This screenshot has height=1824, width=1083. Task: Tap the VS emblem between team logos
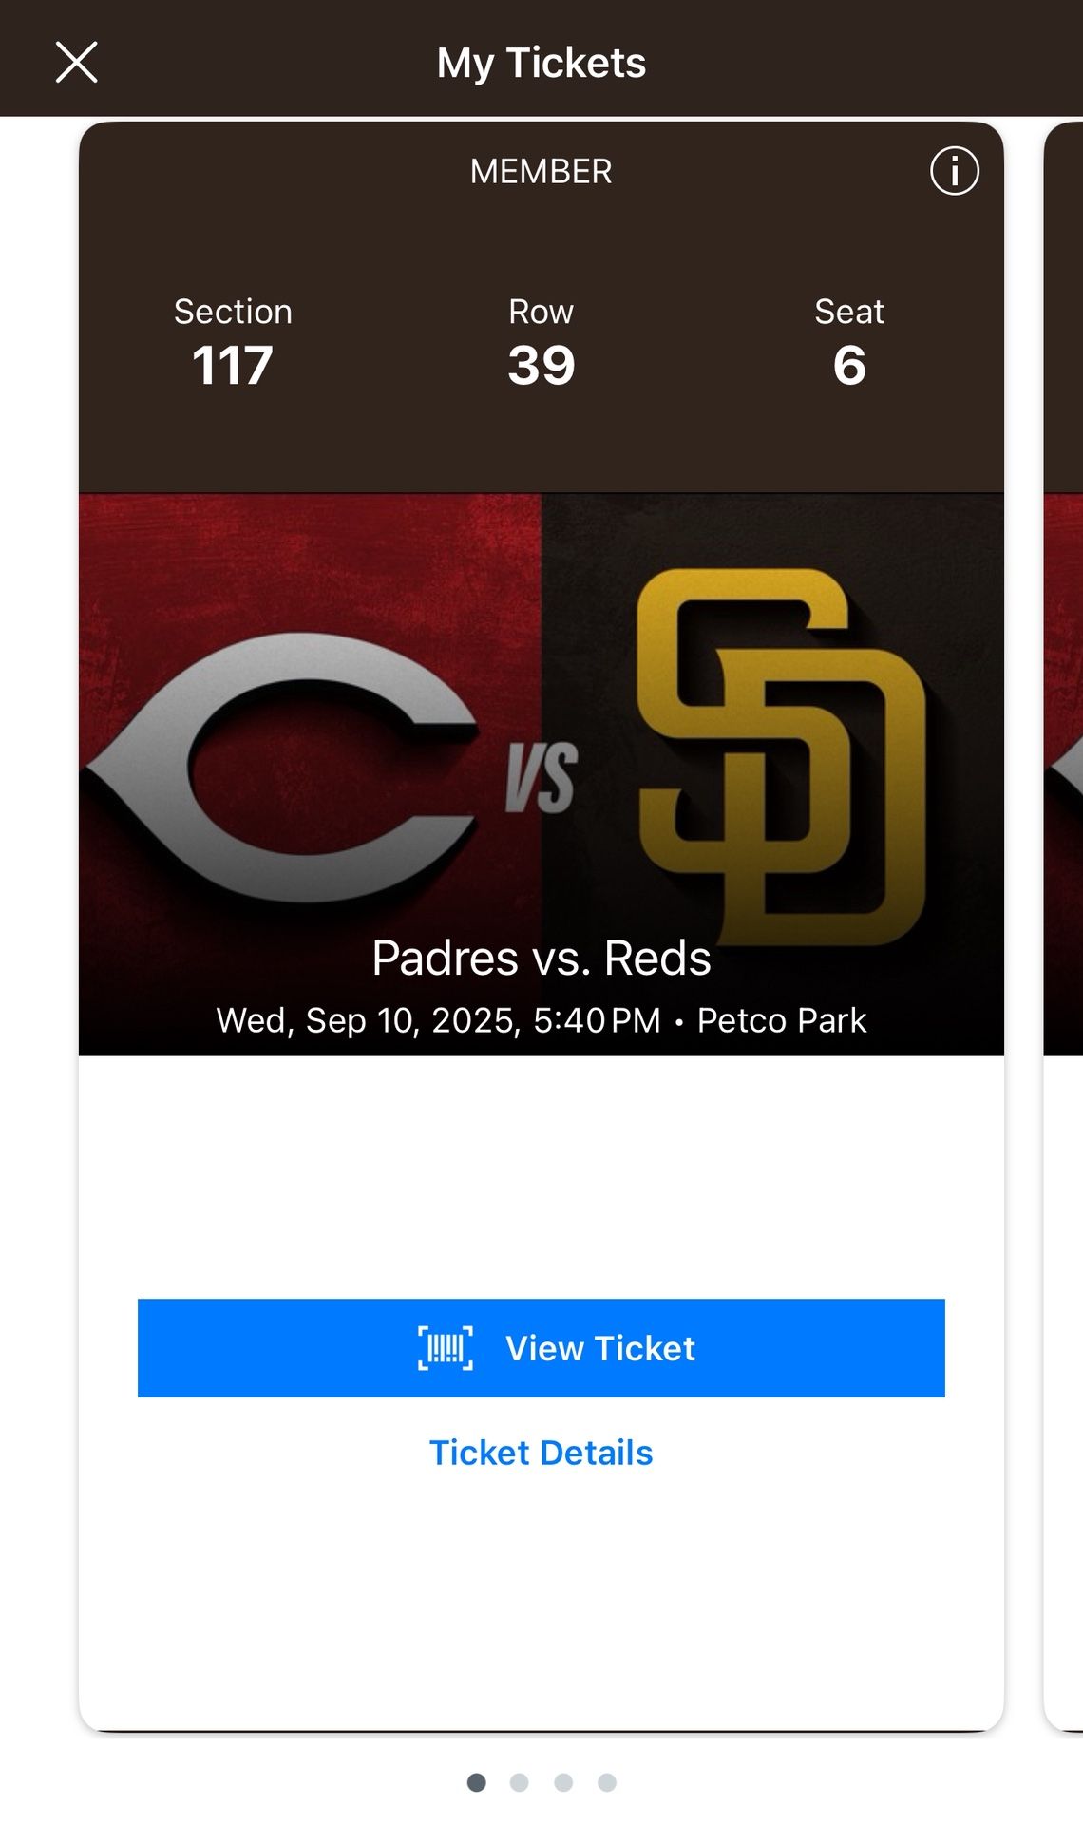(x=541, y=778)
